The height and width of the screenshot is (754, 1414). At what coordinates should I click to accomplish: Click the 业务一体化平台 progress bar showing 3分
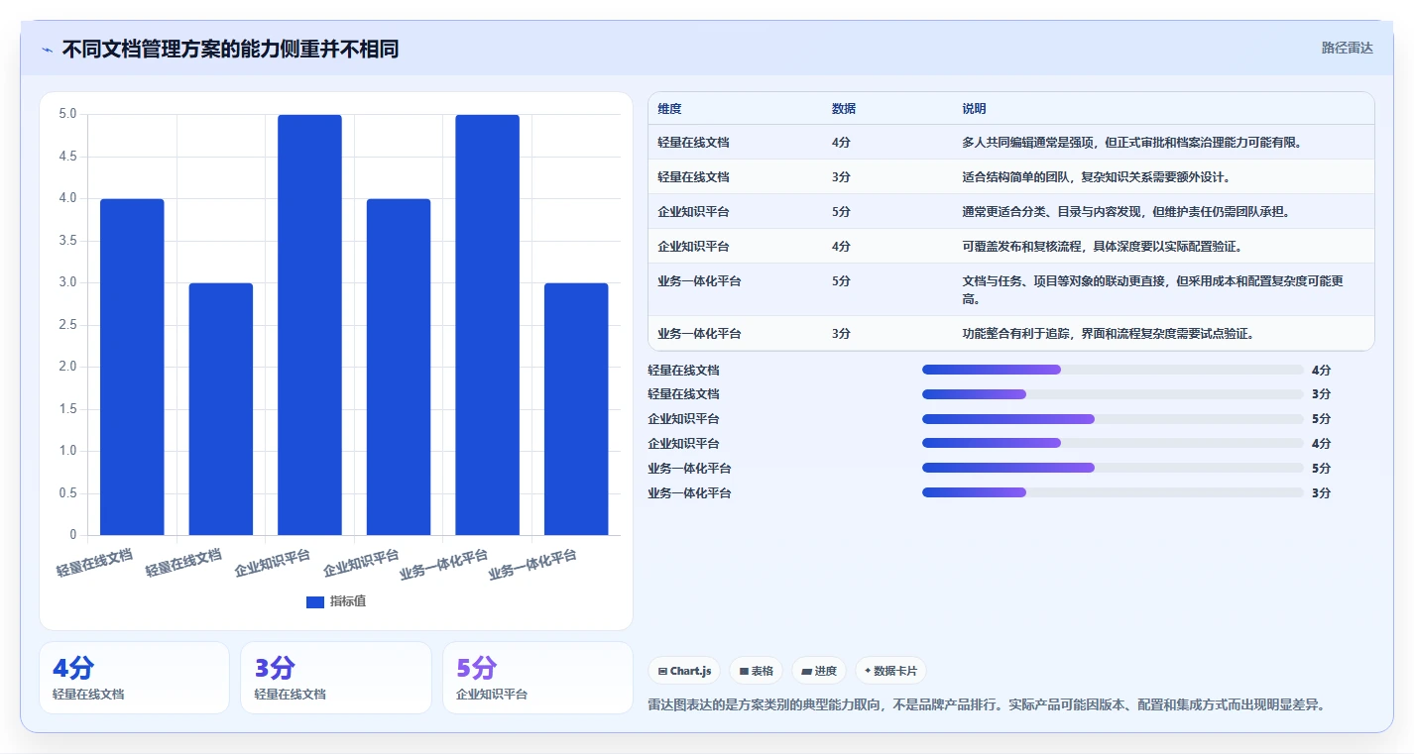point(1113,492)
